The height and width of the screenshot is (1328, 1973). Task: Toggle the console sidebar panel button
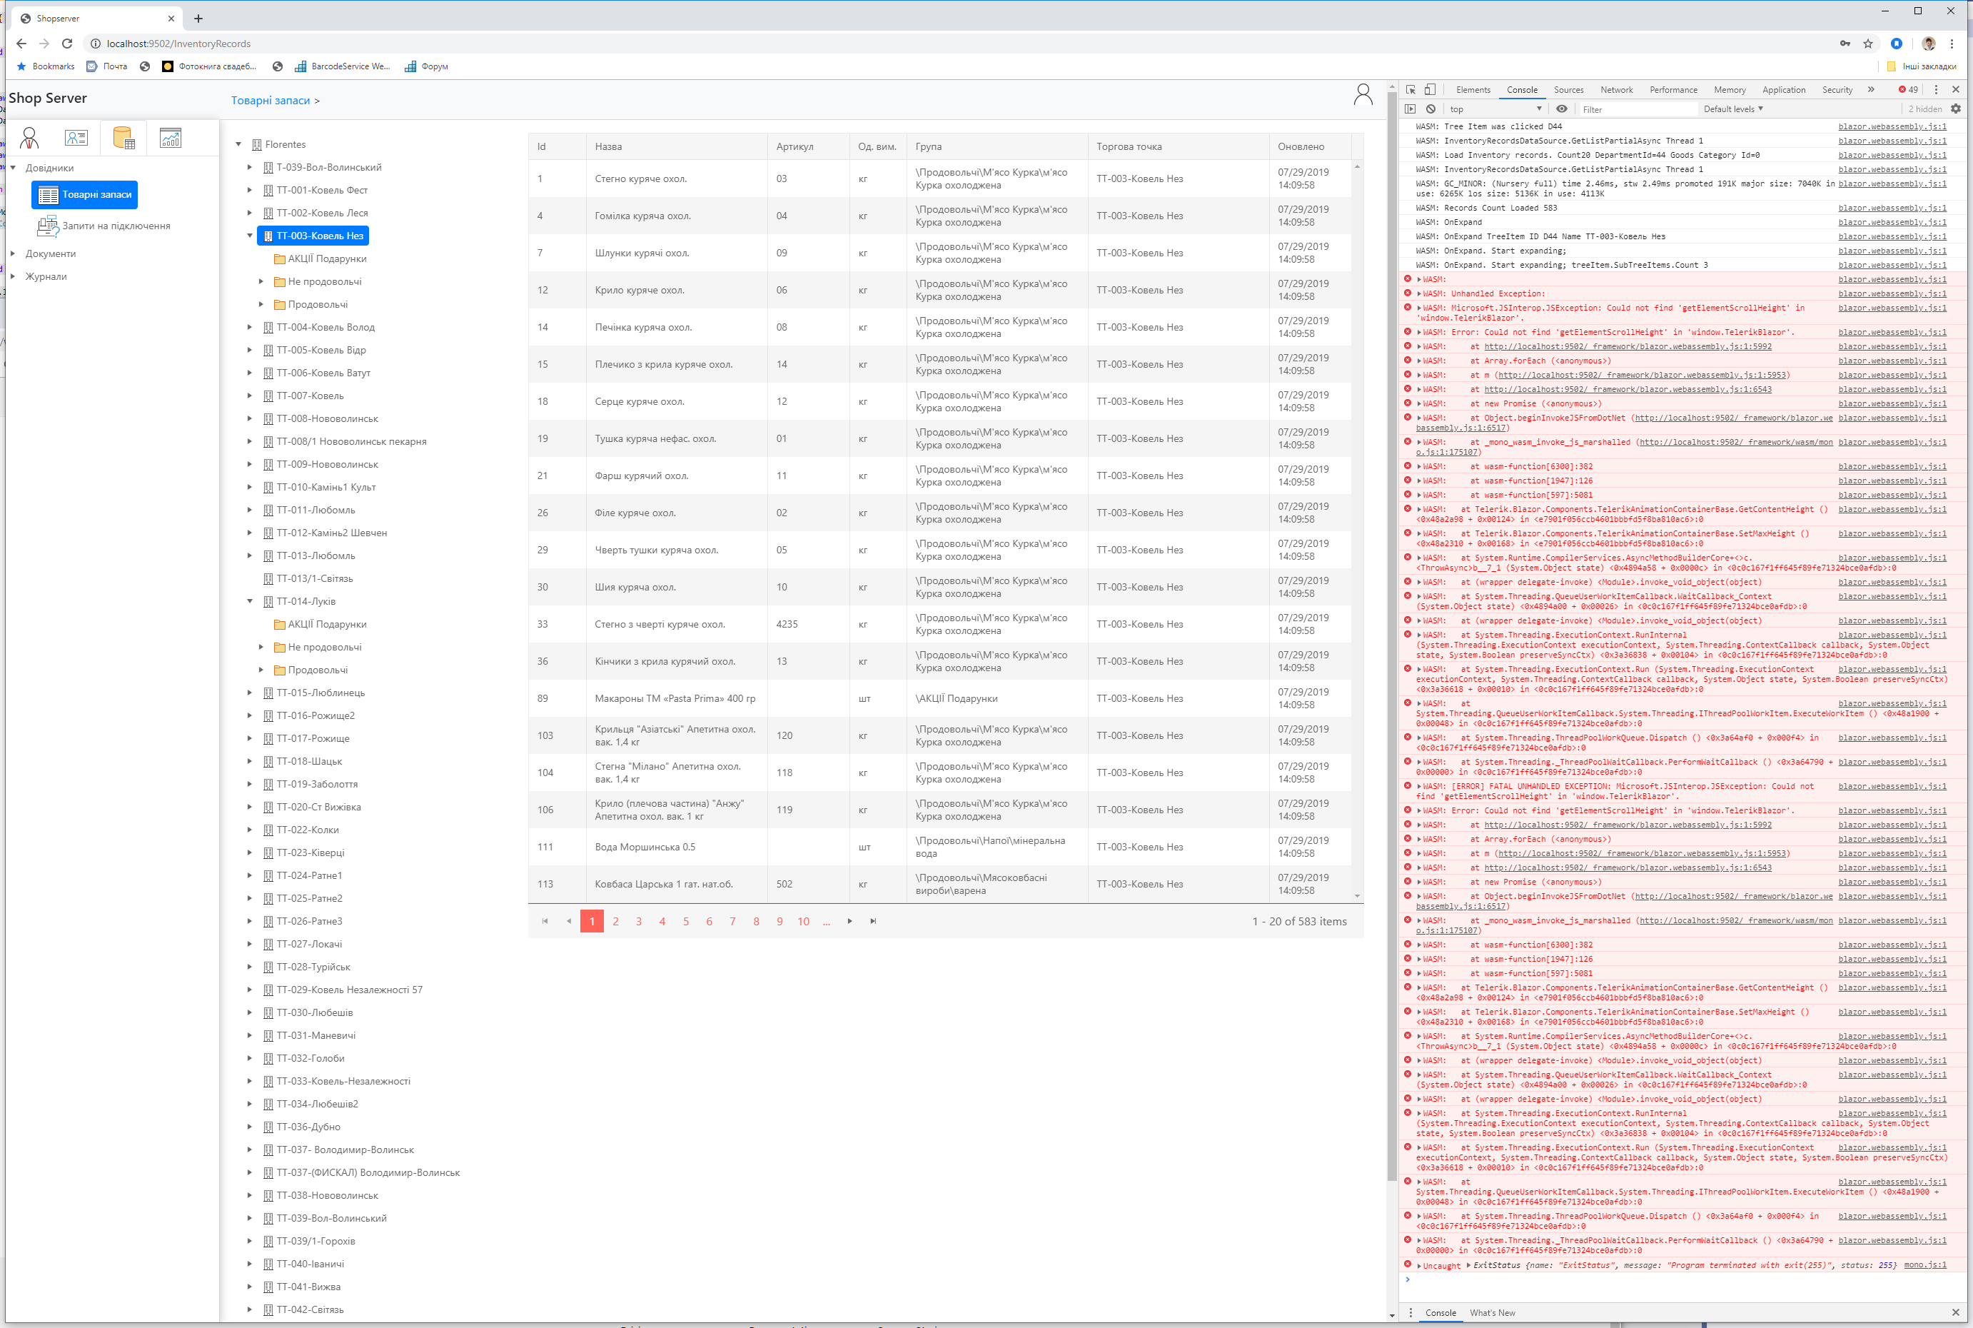(x=1410, y=109)
